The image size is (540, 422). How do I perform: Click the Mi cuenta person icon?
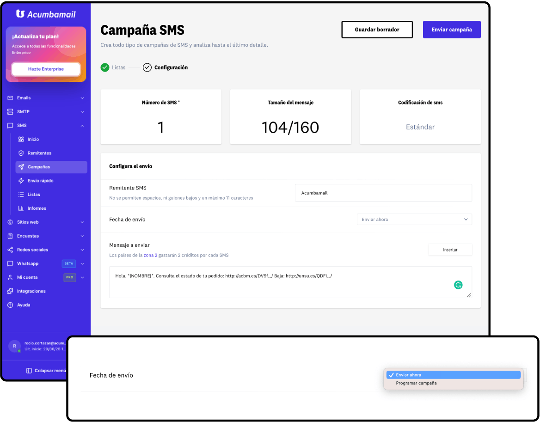pyautogui.click(x=10, y=277)
